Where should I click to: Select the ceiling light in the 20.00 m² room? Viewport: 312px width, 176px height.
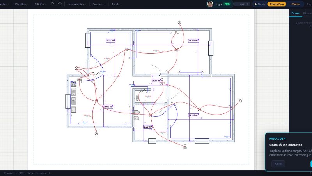(96, 101)
